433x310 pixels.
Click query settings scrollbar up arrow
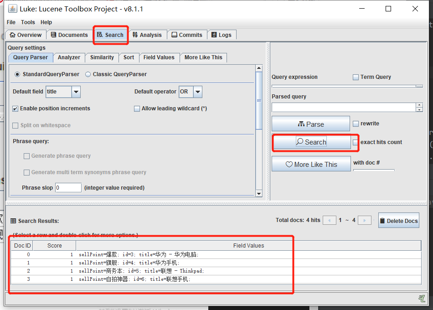(259, 68)
